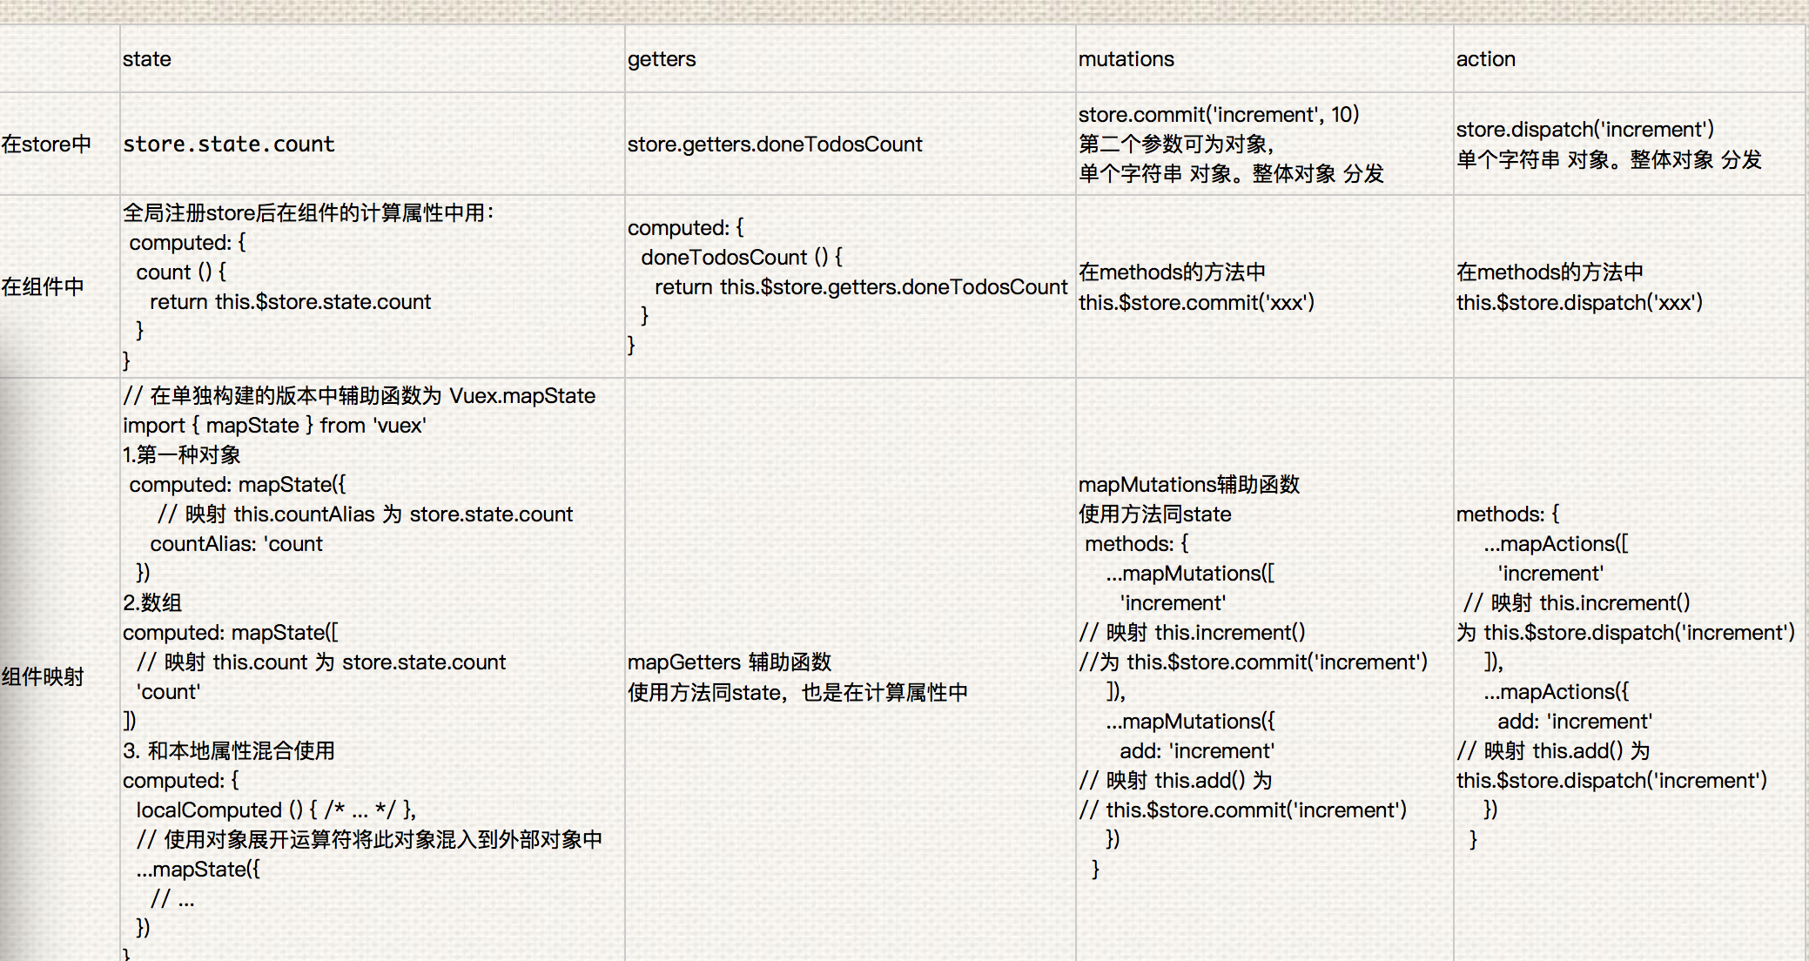The image size is (1809, 961).
Task: Click '...mapMutations([' line
Action: (1189, 574)
